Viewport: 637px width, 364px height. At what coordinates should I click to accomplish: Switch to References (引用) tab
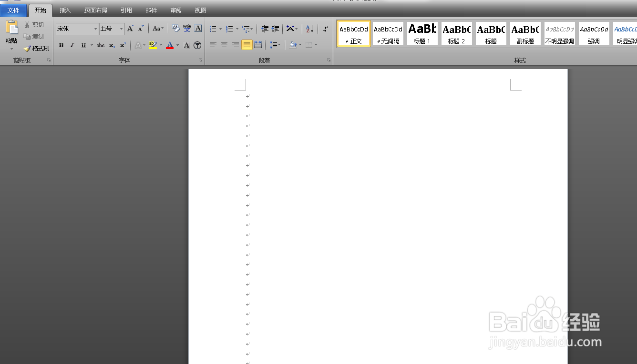(x=126, y=10)
